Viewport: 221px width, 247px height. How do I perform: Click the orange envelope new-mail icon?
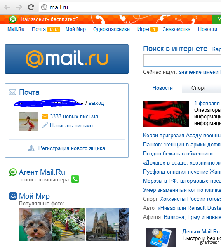(x=45, y=117)
